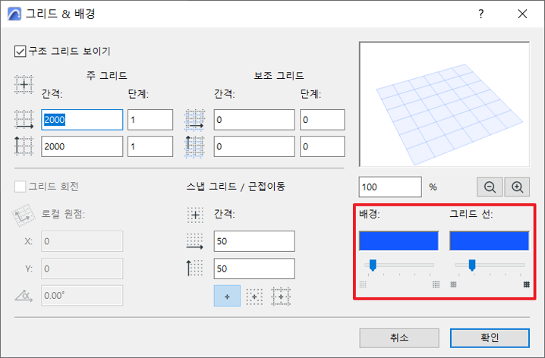
Task: Click 취소 to cancel the dialog
Action: coord(399,337)
